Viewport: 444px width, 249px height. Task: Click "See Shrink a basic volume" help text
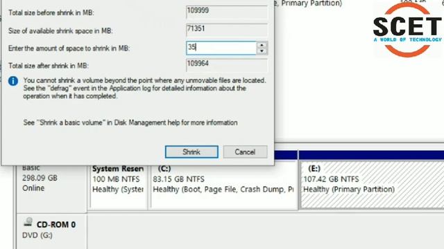(130, 122)
